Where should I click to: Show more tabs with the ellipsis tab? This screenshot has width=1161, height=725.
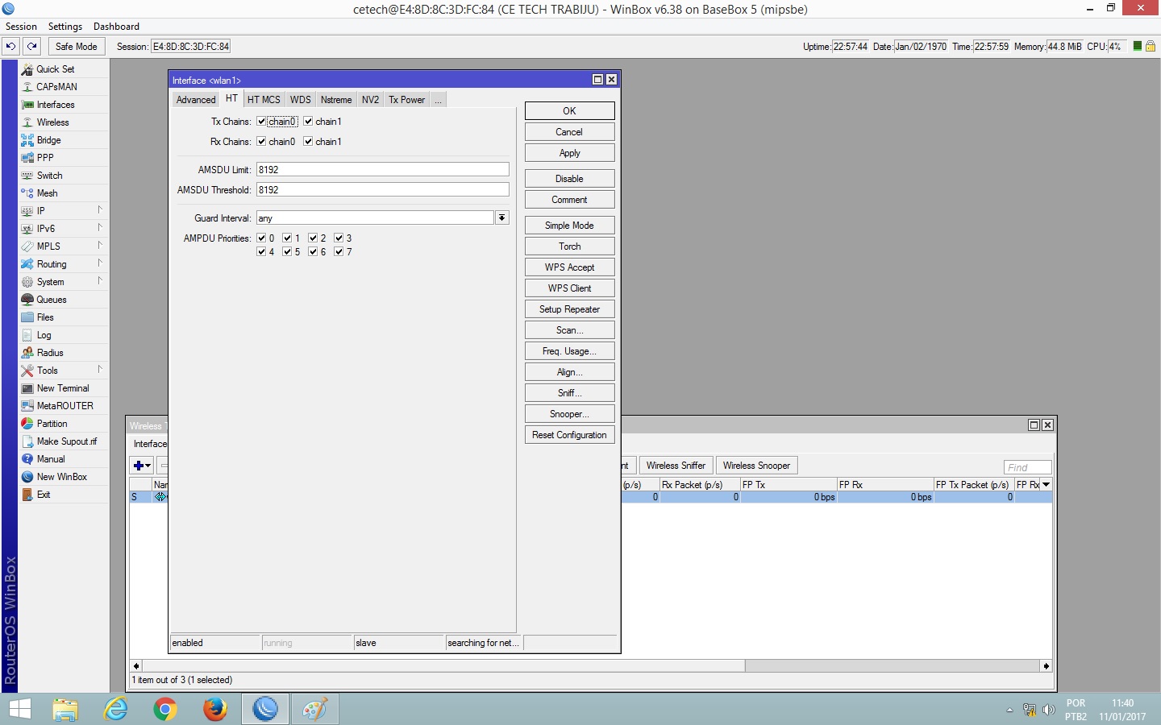click(439, 100)
